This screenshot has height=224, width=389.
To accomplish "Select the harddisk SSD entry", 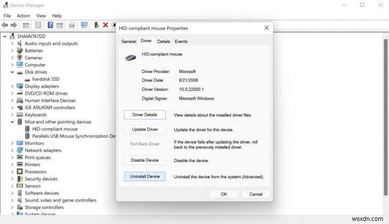I will point(46,79).
